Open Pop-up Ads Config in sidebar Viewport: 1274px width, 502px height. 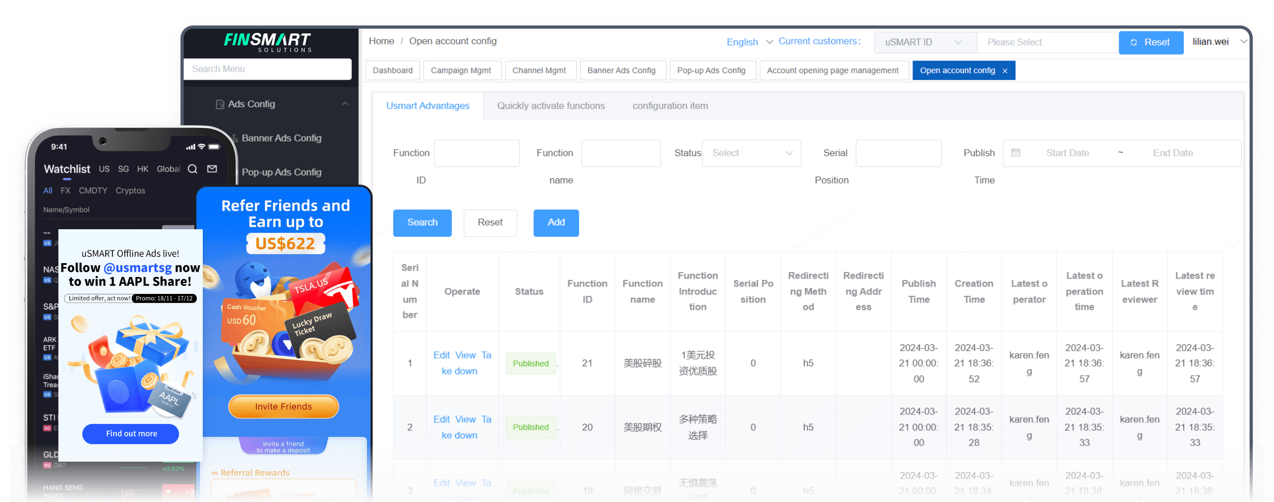[x=281, y=172]
